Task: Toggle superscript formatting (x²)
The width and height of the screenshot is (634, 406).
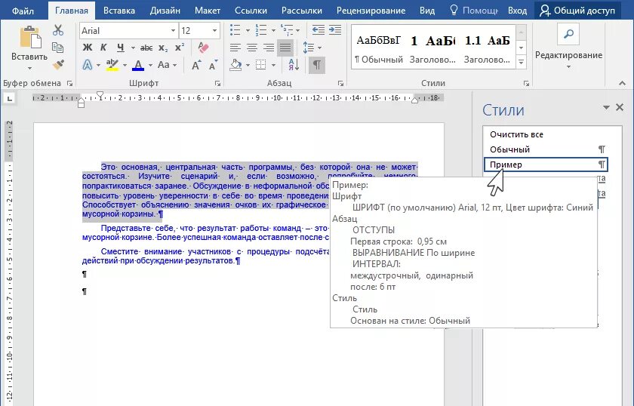Action: [180, 48]
